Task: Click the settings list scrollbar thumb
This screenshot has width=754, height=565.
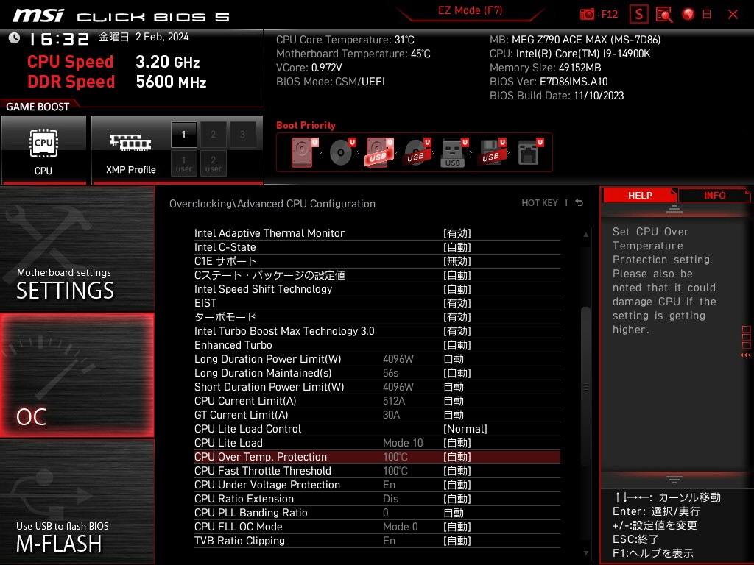Action: tap(585, 387)
